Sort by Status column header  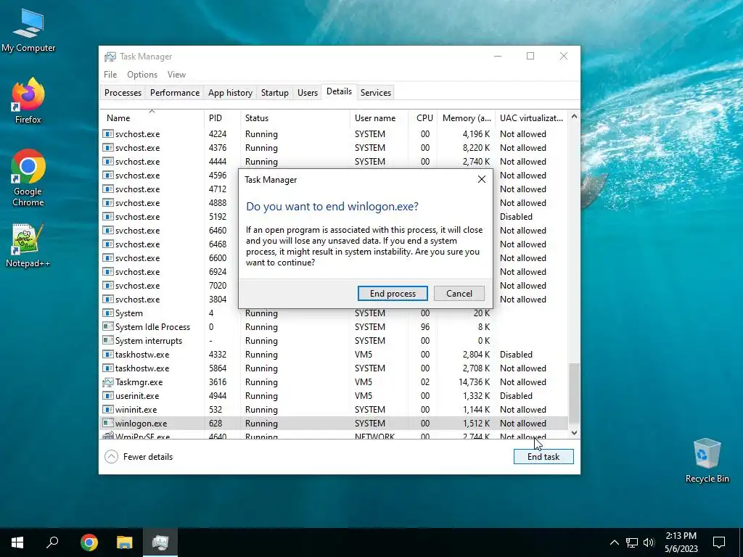[295, 118]
